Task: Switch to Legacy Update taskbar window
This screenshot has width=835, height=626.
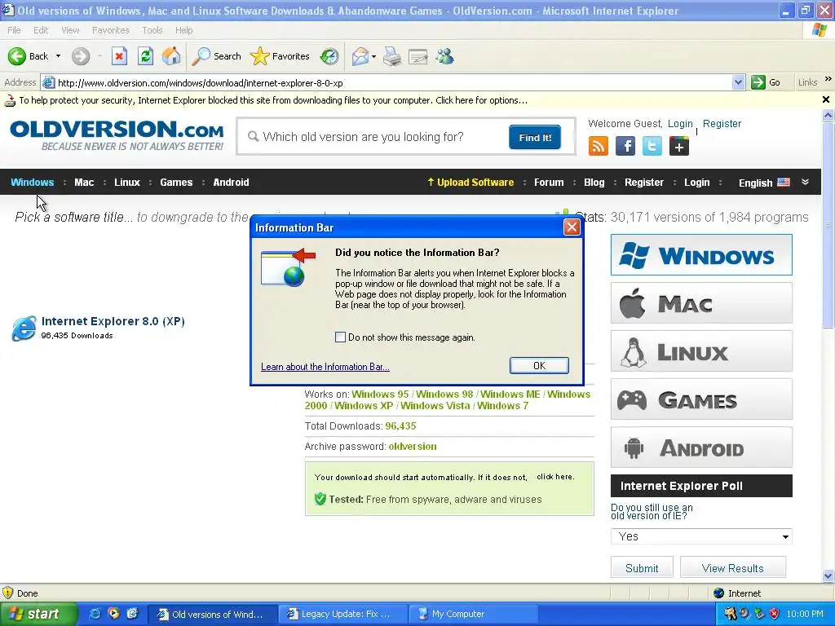Action: click(x=343, y=614)
